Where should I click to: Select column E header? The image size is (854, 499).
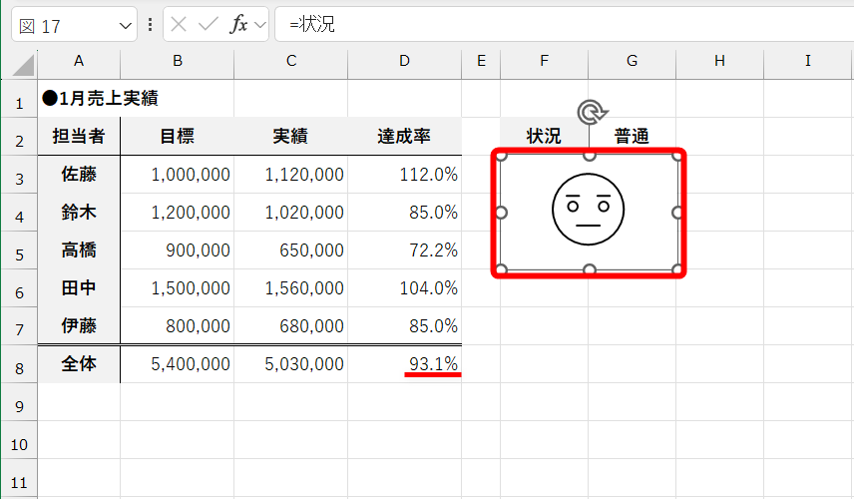pyautogui.click(x=481, y=61)
